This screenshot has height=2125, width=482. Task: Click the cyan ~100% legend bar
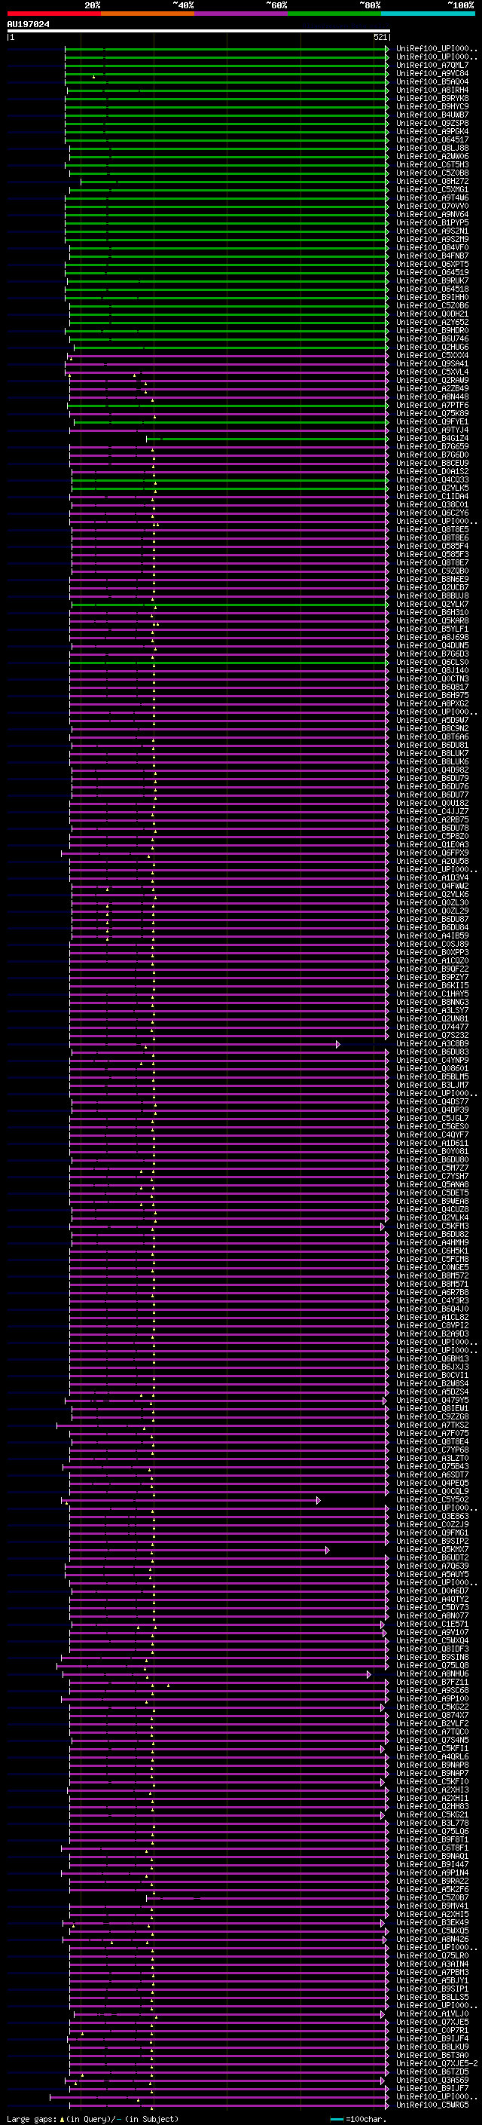tap(428, 14)
